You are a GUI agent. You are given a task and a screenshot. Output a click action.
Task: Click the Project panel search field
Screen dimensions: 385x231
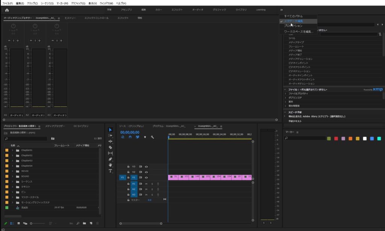point(26,138)
